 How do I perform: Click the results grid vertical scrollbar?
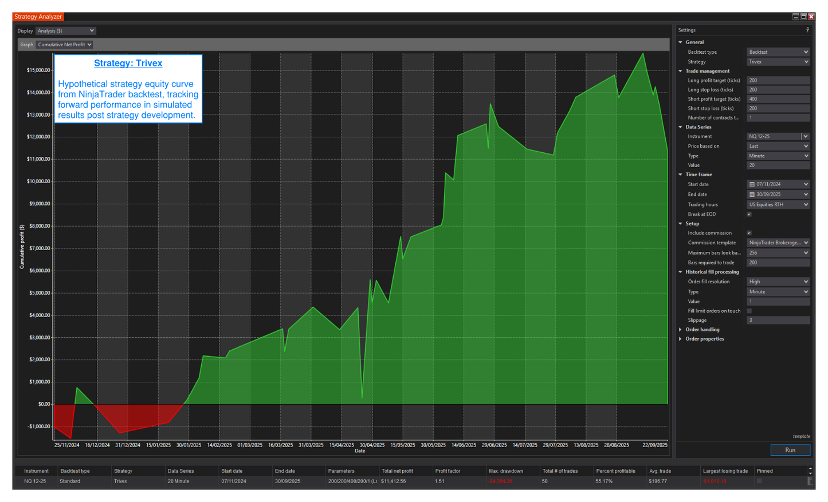[810, 476]
